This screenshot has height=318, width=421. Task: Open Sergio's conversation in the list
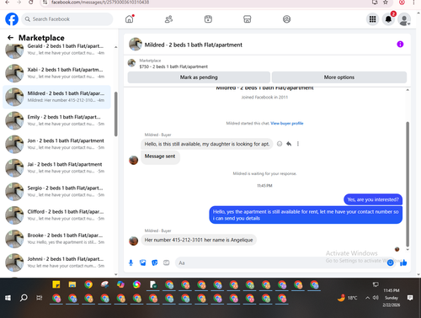[x=56, y=192]
